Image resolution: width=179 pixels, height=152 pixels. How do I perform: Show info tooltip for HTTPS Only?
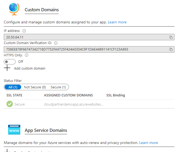27,55
